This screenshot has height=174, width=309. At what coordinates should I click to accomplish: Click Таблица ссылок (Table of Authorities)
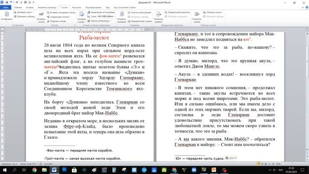(212, 12)
